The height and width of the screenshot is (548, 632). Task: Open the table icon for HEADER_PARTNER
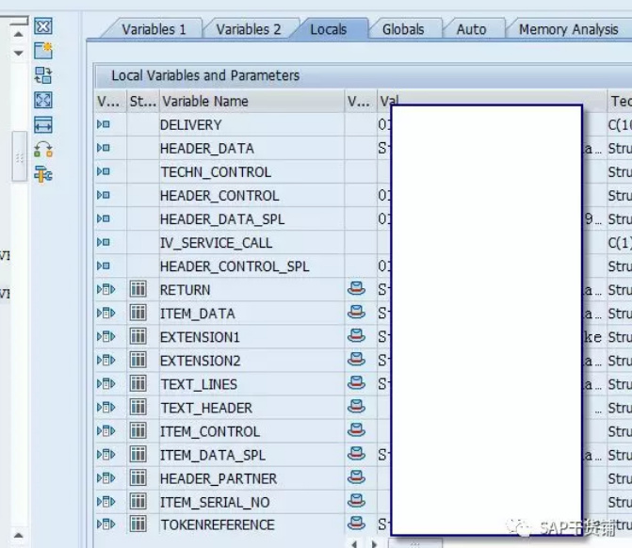[x=138, y=478]
